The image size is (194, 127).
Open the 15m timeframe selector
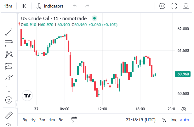8,6
